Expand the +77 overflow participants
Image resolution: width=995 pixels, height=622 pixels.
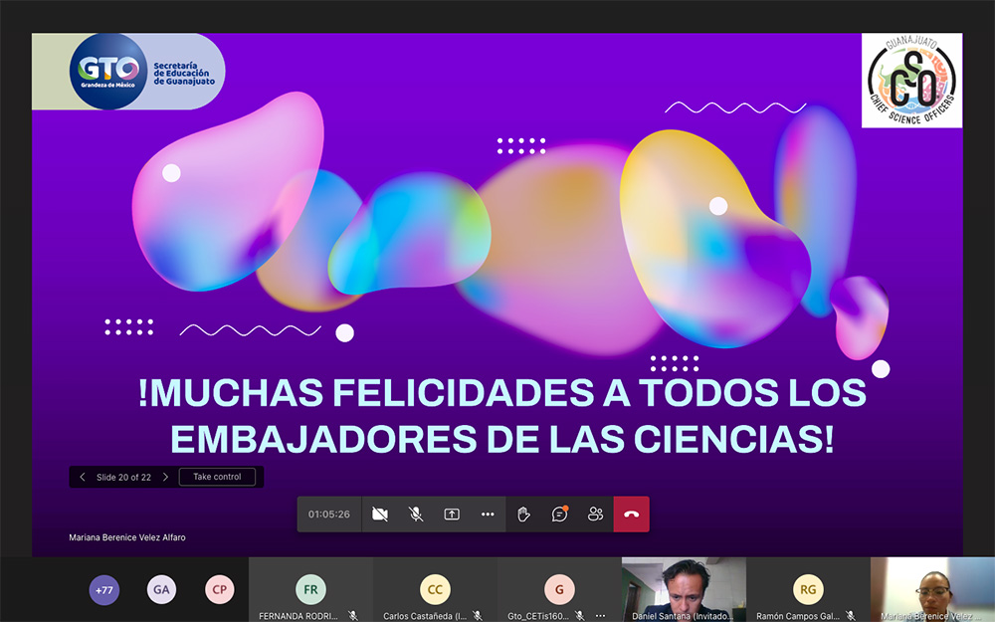(103, 590)
